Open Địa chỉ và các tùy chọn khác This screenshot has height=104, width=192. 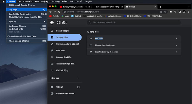pyautogui.click(x=134, y=52)
